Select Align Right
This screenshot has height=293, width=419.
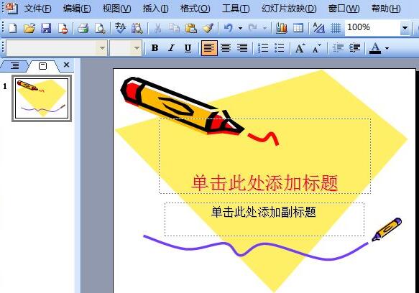click(x=242, y=48)
